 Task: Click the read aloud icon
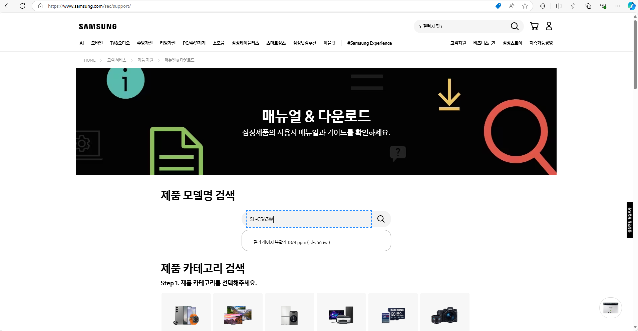[512, 6]
